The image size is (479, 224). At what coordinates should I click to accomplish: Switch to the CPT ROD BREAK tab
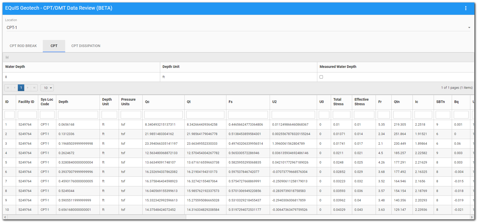tap(23, 46)
